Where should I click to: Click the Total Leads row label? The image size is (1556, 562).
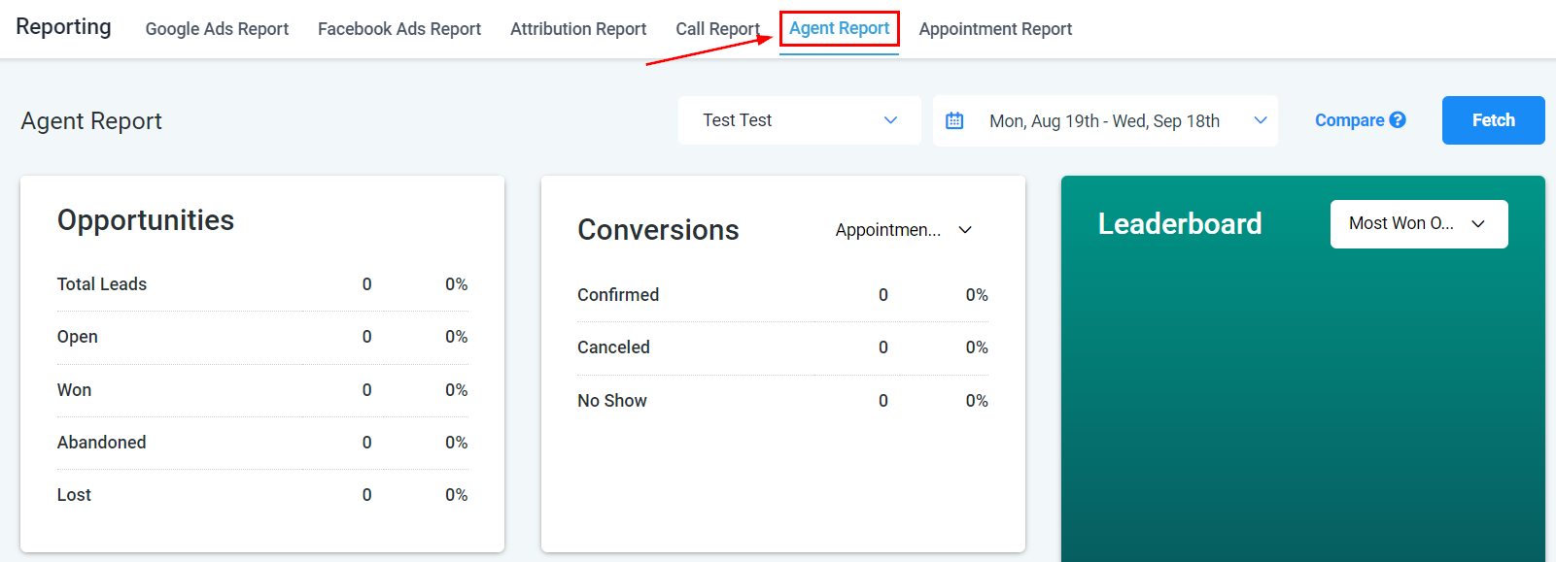click(102, 284)
